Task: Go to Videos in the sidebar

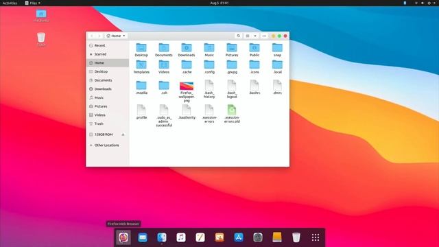Action: [x=108, y=115]
